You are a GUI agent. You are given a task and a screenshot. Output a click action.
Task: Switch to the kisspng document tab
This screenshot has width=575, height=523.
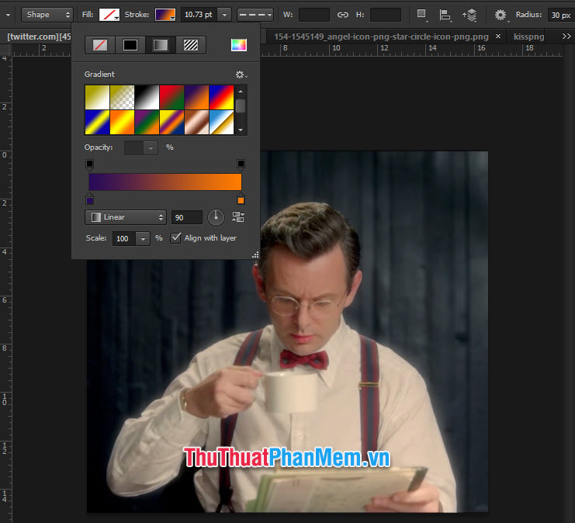click(x=528, y=36)
